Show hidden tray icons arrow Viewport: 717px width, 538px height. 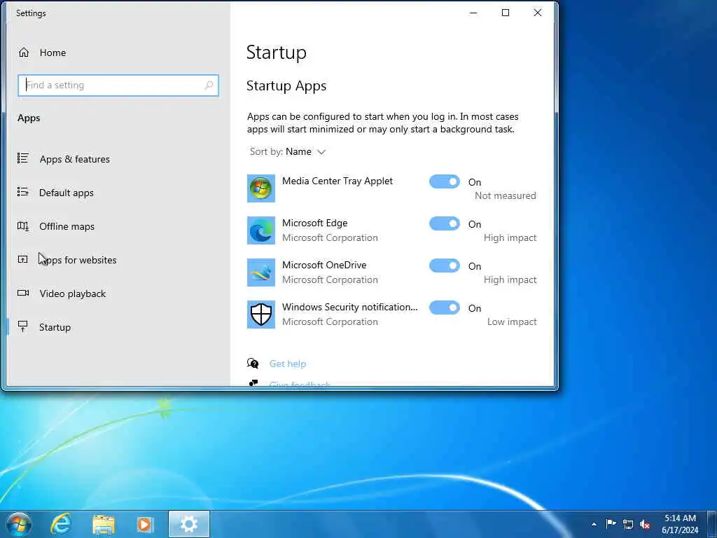pos(594,524)
